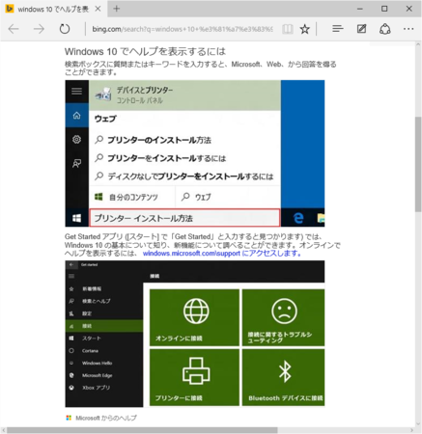Click the Home icon in search panel image
Viewport: 422px width, 434px height.
click(x=76, y=116)
